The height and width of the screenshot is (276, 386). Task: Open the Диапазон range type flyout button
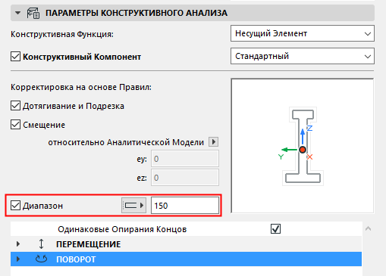133,206
